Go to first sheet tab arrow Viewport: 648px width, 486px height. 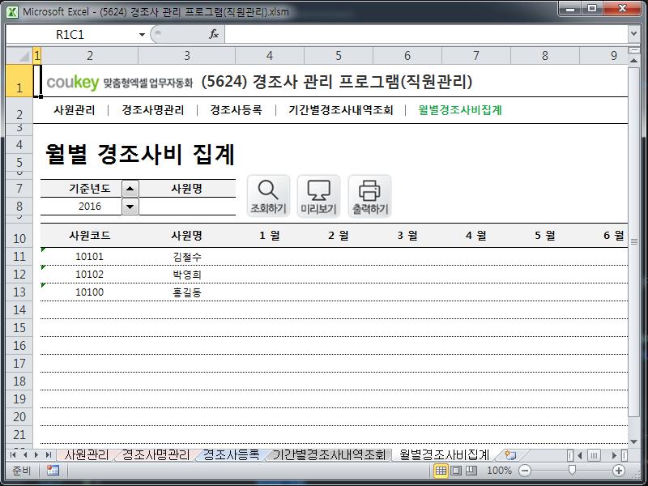(13, 455)
